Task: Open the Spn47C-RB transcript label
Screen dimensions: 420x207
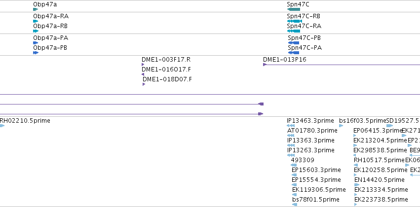Action: coord(304,16)
